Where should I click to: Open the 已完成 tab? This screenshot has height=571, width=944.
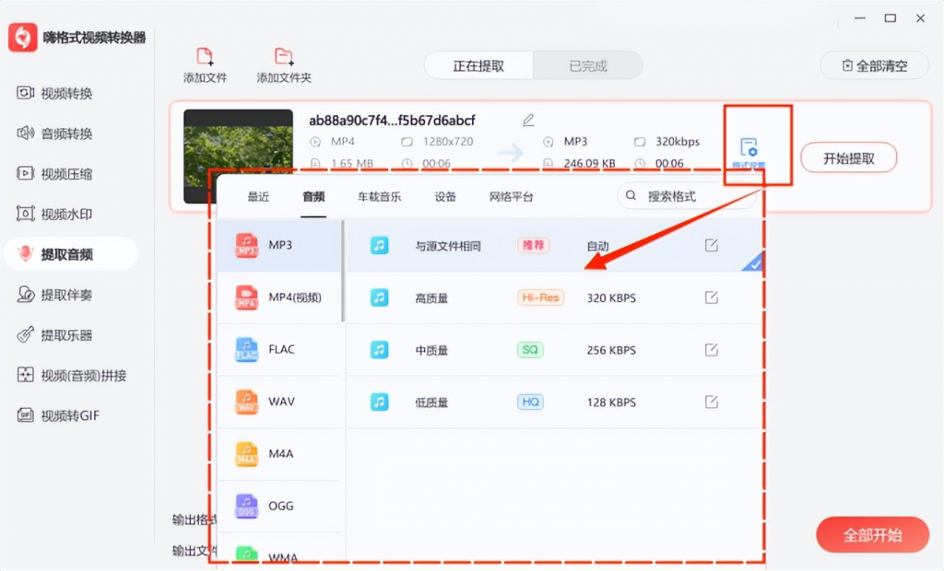click(x=588, y=65)
